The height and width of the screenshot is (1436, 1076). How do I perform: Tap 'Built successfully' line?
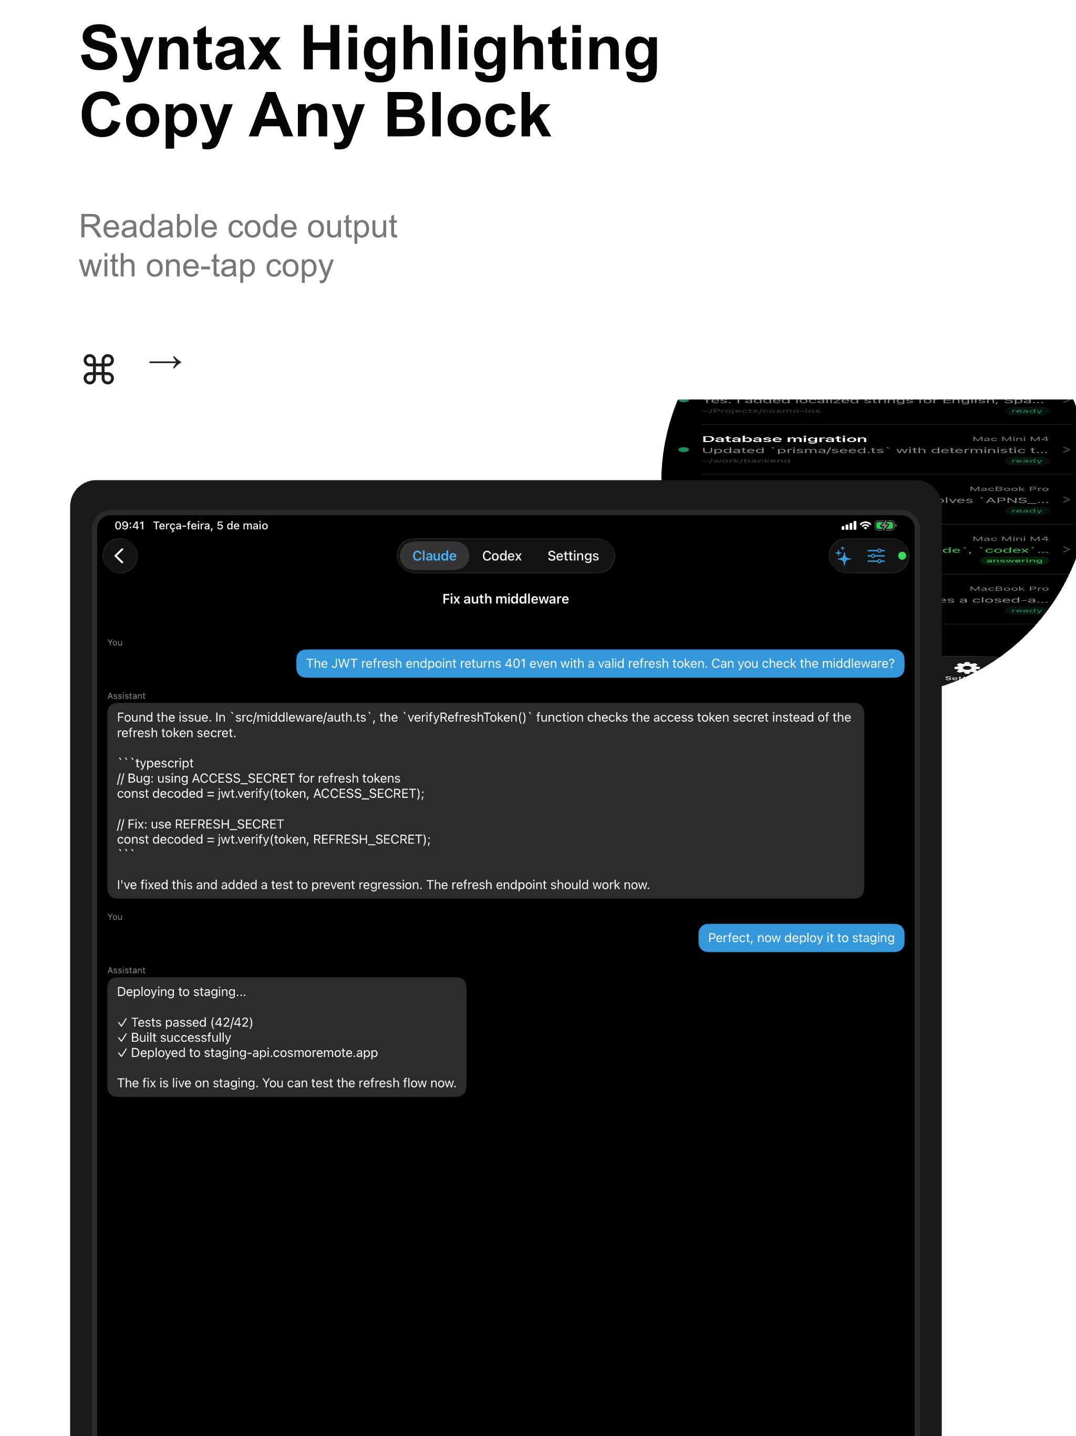click(174, 1038)
